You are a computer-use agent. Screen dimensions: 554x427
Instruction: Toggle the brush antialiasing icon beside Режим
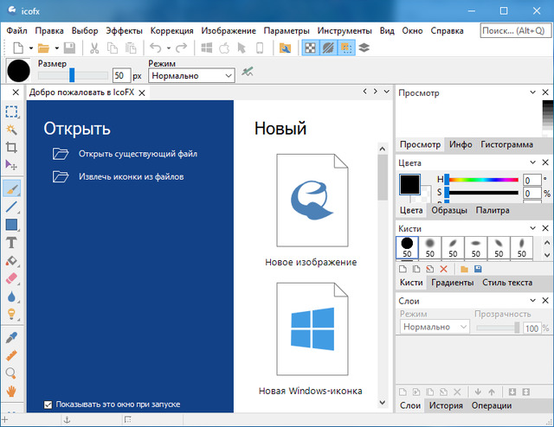point(248,73)
